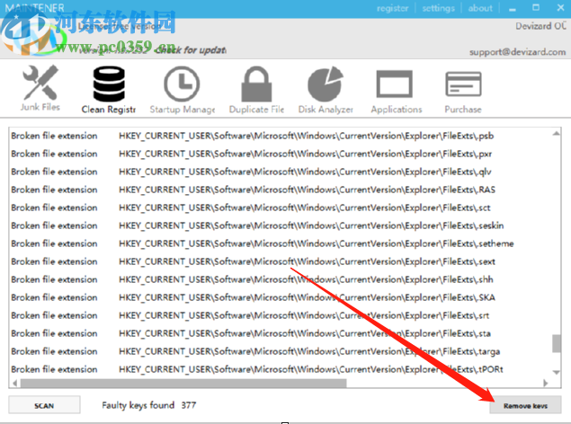Maximize the Maintener window
The image size is (571, 424).
coord(536,7)
